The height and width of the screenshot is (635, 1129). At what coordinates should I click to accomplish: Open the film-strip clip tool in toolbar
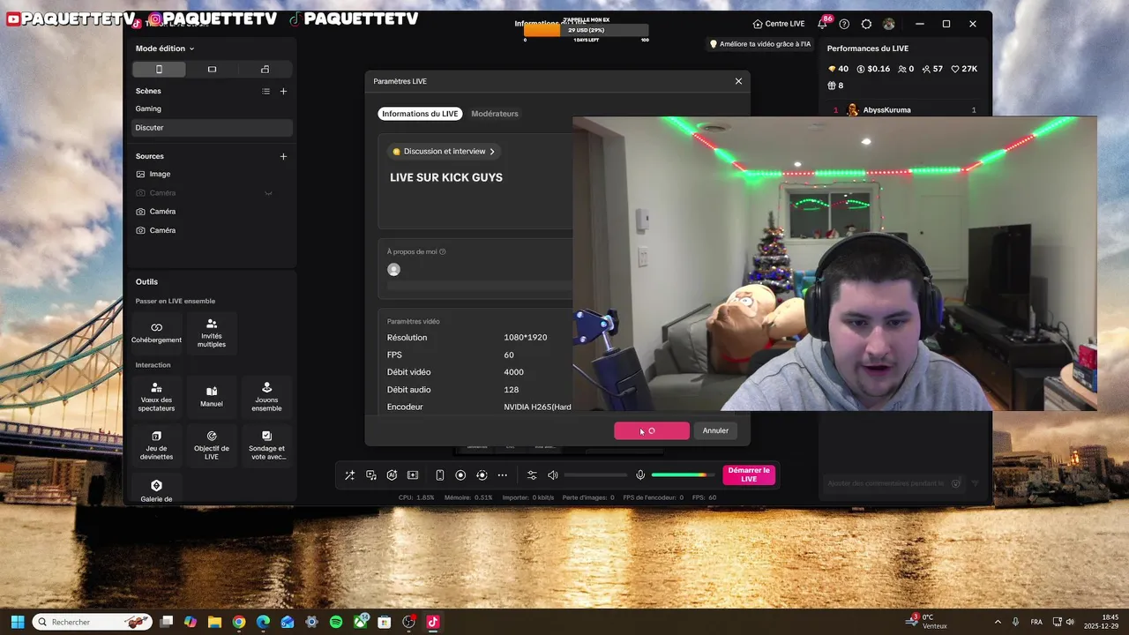coord(413,475)
